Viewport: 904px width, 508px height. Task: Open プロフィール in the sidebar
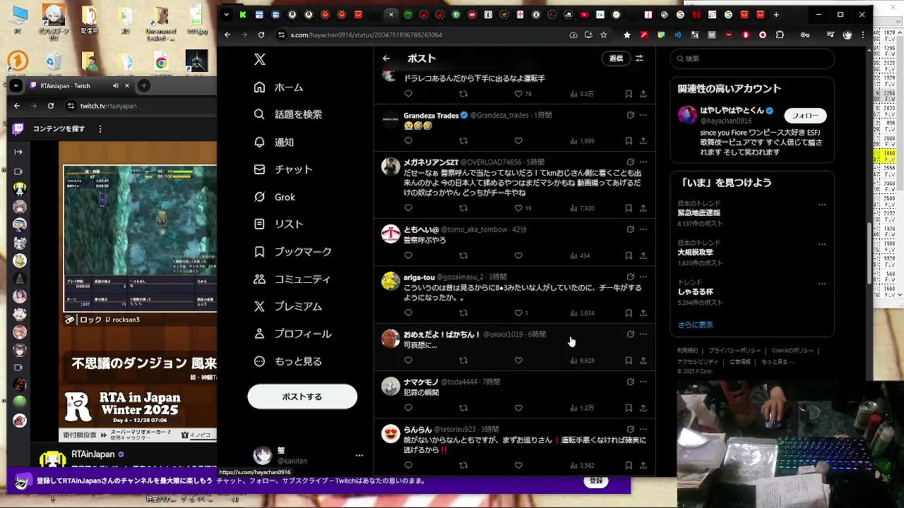click(292, 334)
